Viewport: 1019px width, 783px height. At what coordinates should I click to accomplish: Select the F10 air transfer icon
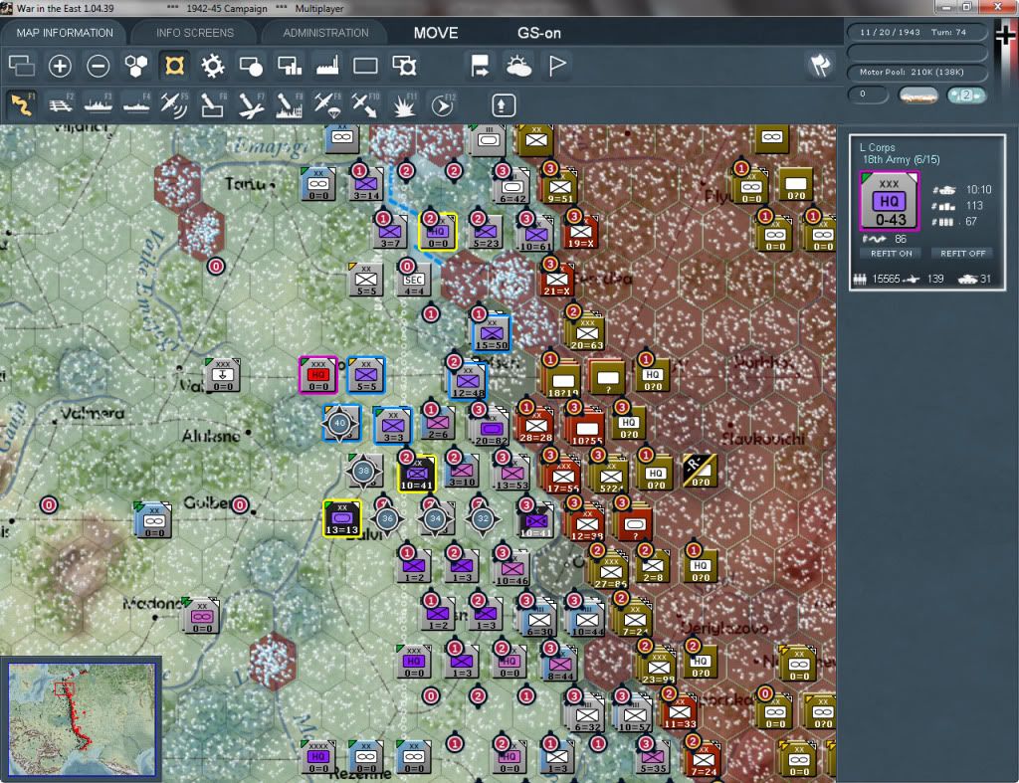(365, 104)
